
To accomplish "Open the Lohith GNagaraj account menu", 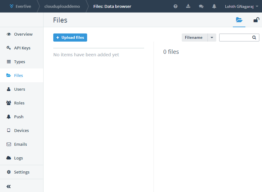I will pos(241,6).
